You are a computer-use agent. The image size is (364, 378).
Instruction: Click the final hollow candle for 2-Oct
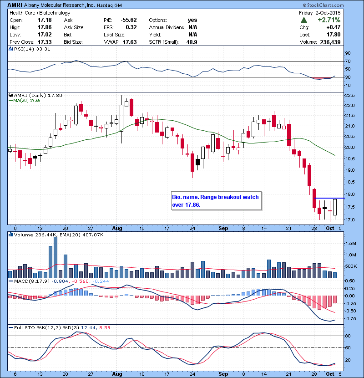tap(335, 207)
